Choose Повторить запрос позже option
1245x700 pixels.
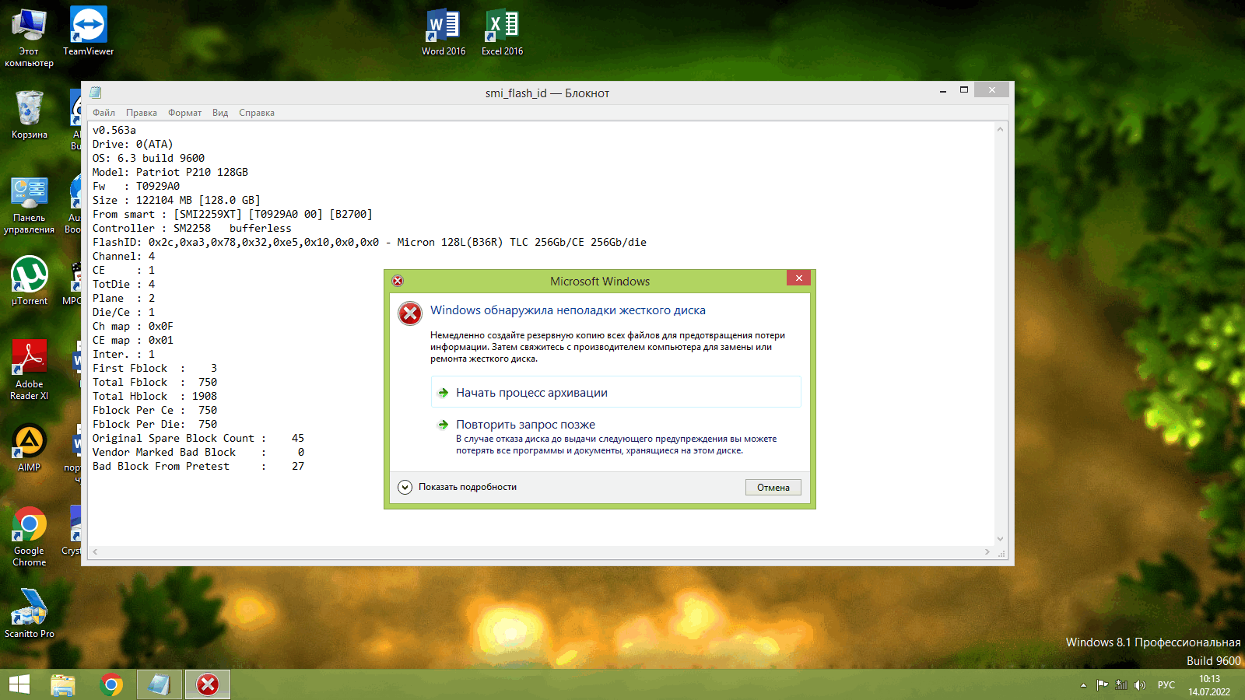click(615, 436)
